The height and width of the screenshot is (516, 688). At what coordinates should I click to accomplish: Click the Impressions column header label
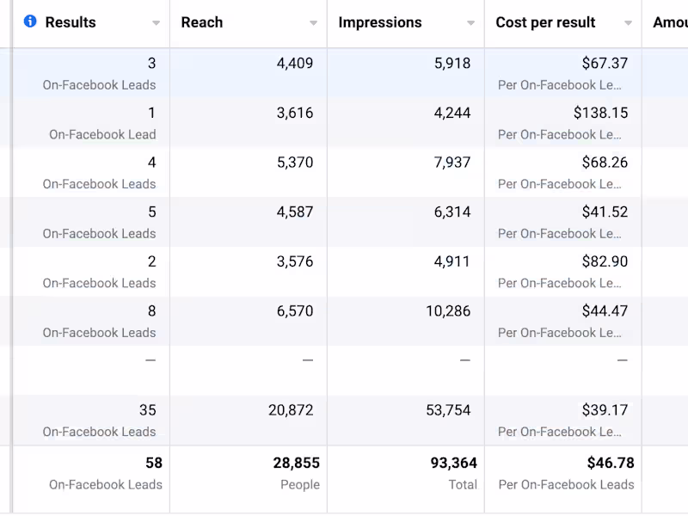coord(380,22)
